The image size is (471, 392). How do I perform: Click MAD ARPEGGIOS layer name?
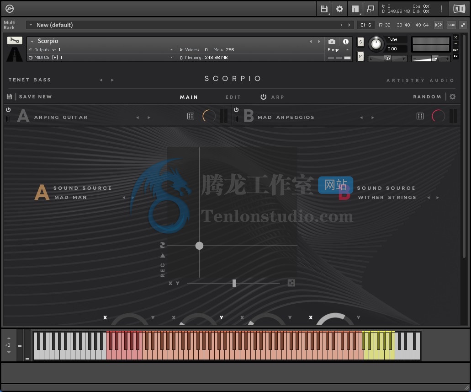coord(286,118)
